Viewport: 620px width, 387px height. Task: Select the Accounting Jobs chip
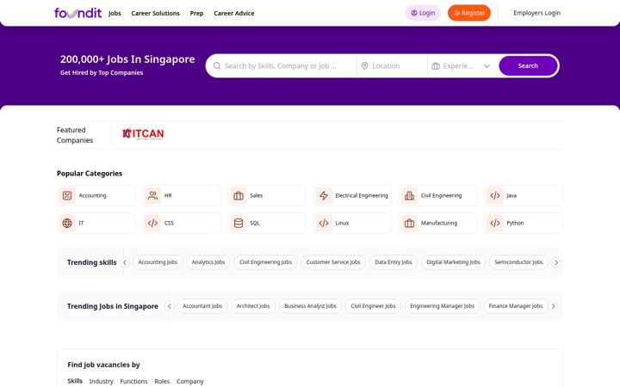click(158, 262)
